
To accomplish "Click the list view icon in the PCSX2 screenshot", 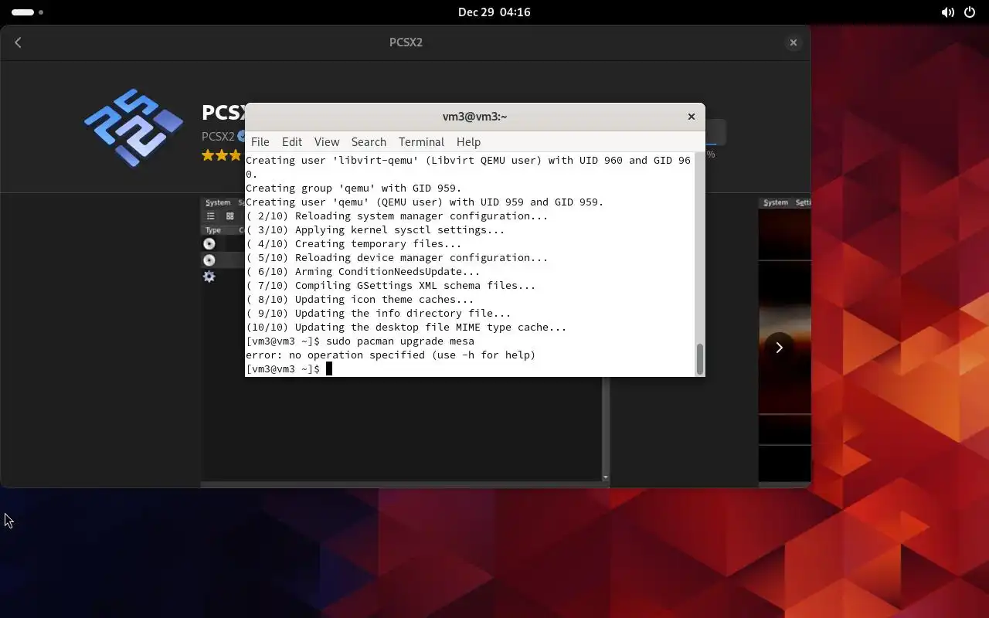I will [x=210, y=216].
